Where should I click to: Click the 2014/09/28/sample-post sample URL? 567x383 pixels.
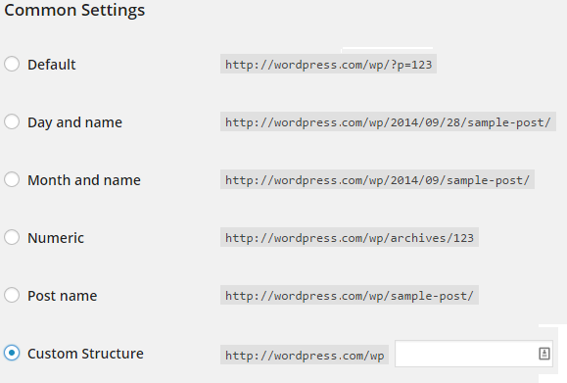[388, 121]
